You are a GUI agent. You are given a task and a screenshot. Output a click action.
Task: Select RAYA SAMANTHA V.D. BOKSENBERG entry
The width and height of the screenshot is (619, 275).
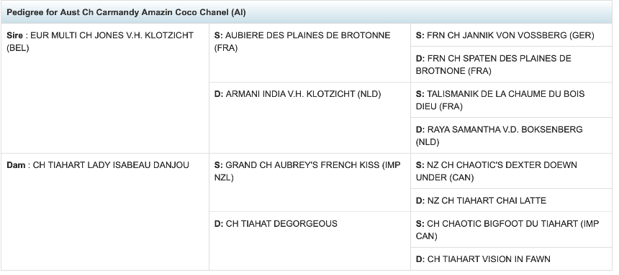499,136
